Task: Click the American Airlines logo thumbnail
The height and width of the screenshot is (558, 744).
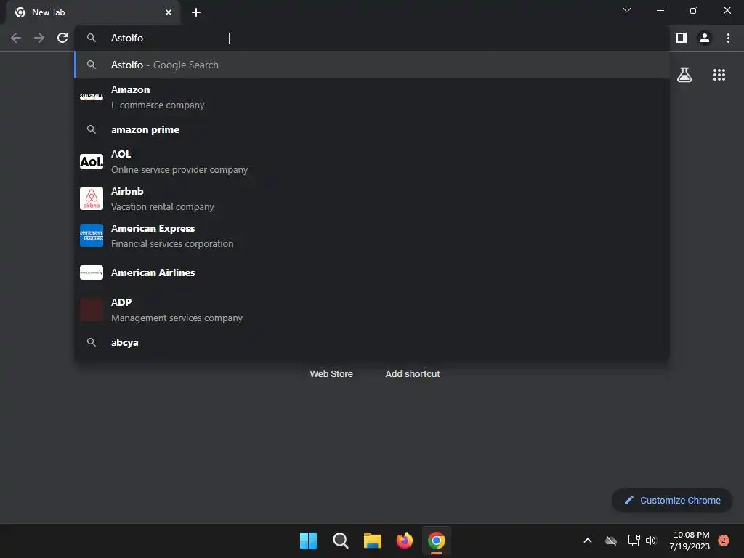Action: pos(91,272)
